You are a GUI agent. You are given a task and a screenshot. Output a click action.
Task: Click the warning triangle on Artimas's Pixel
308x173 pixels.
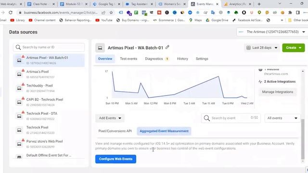click(23, 71)
